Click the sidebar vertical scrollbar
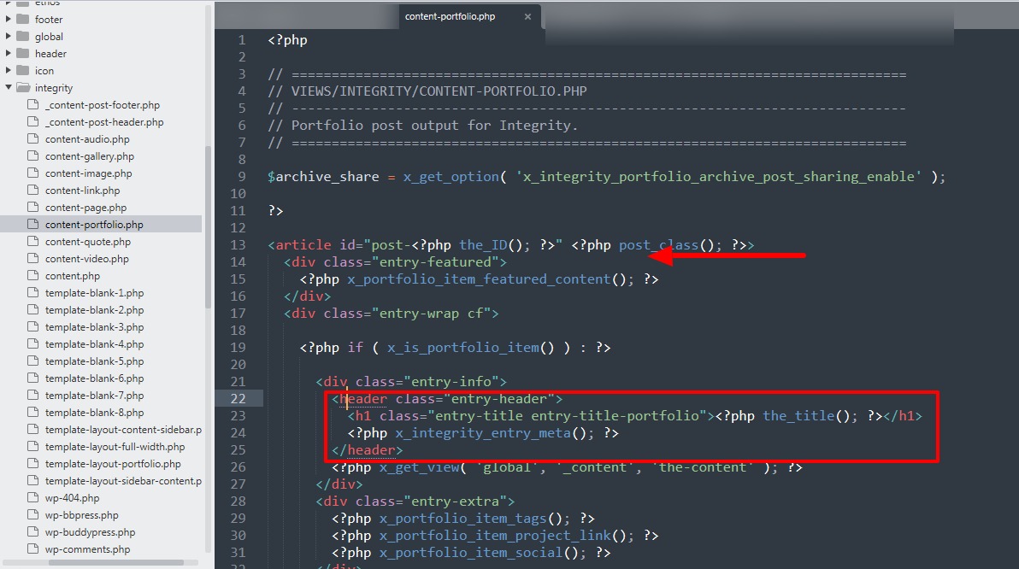Viewport: 1019px width, 569px height. click(208, 227)
